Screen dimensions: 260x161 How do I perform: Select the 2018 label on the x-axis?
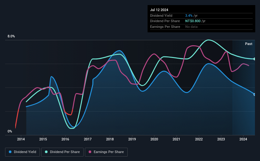110,139
